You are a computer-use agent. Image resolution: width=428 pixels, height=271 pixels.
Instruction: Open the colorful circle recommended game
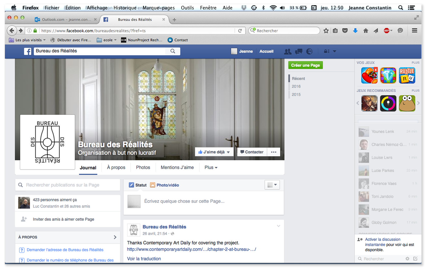(x=388, y=103)
